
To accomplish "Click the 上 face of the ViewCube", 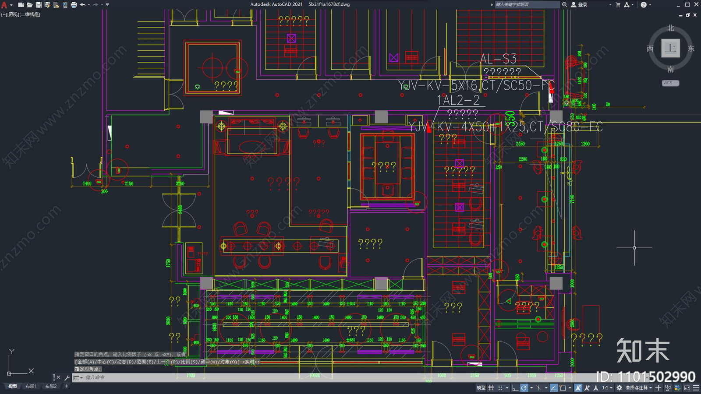I will pos(670,48).
